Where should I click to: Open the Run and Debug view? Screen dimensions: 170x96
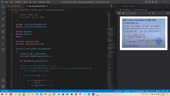pyautogui.click(x=3, y=25)
